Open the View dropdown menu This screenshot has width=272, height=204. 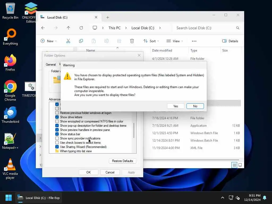point(175,41)
